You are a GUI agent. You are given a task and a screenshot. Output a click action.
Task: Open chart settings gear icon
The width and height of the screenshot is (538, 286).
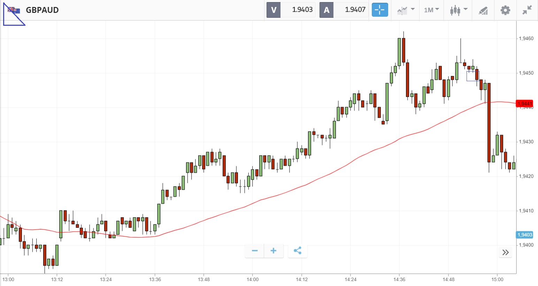(505, 10)
